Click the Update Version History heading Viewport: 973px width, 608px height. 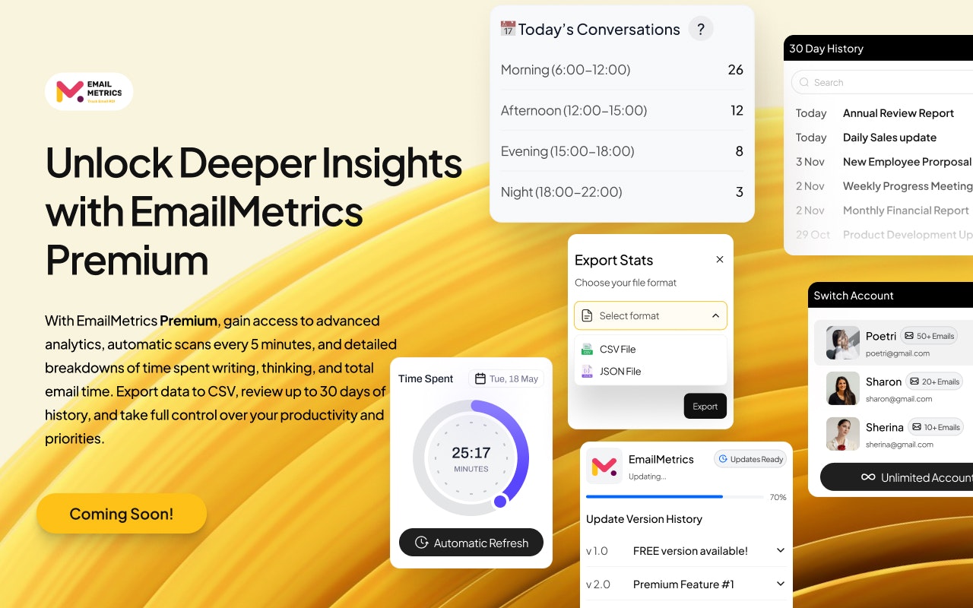[x=644, y=519]
